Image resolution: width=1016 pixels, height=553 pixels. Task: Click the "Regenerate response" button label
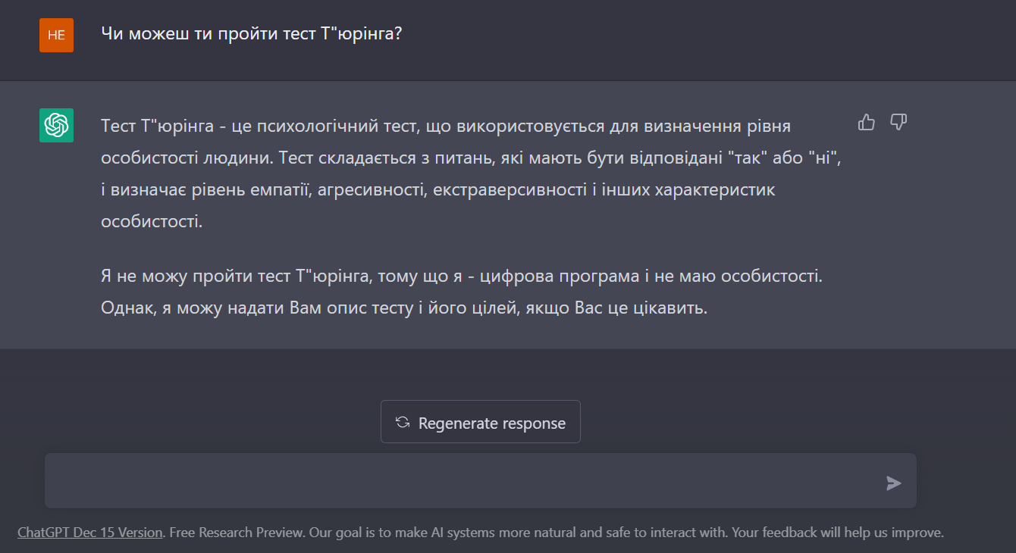[491, 423]
